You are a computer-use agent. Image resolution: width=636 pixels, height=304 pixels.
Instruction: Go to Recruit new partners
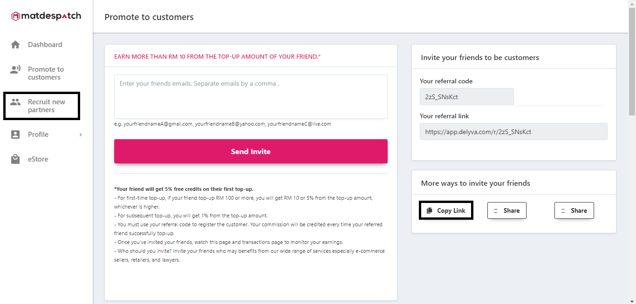(x=42, y=106)
